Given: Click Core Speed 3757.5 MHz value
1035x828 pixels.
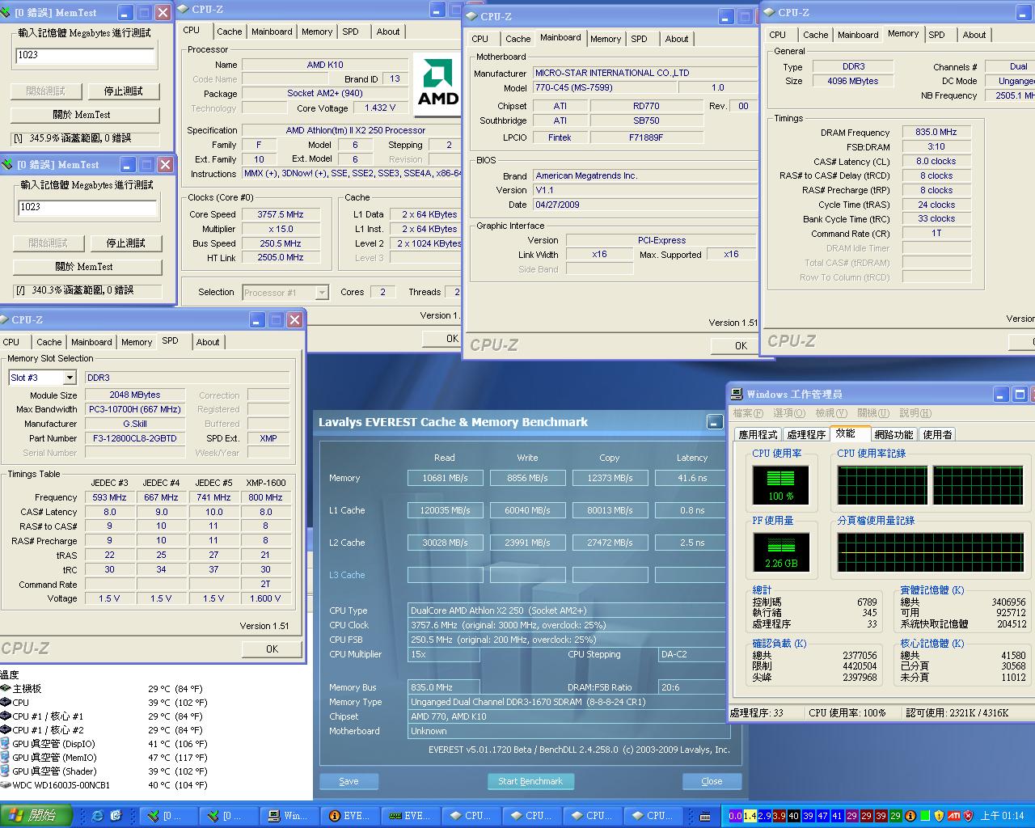Looking at the screenshot, I should (281, 214).
